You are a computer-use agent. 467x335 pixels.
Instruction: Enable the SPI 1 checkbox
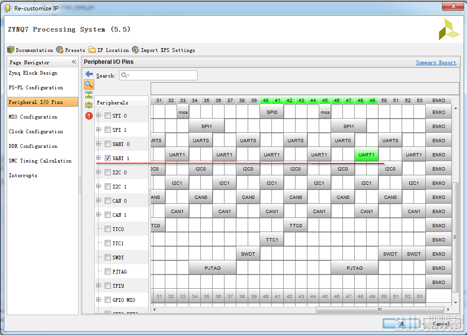(x=108, y=130)
